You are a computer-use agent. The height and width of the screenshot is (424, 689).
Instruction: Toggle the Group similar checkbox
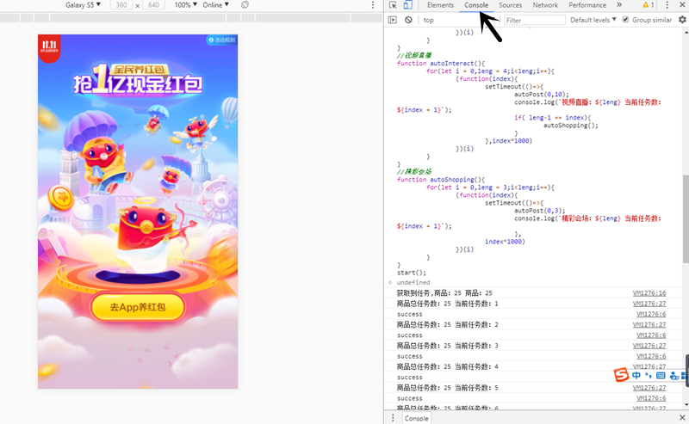(x=625, y=20)
